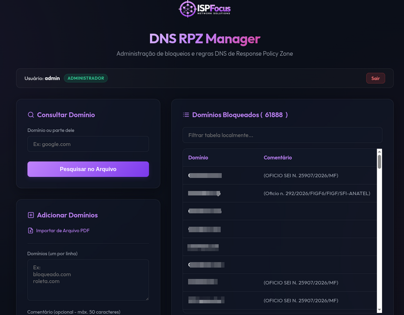This screenshot has width=404, height=315.
Task: Click the scrollbar up arrow
Action: 379,152
